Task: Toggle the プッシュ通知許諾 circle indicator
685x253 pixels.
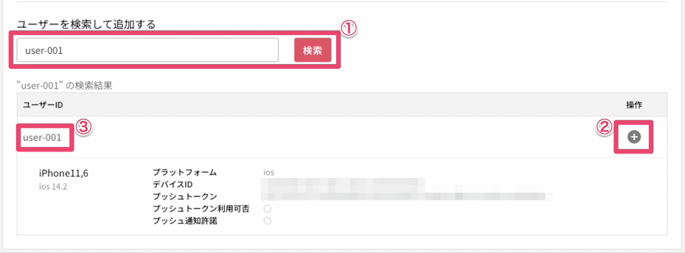Action: coord(267,220)
